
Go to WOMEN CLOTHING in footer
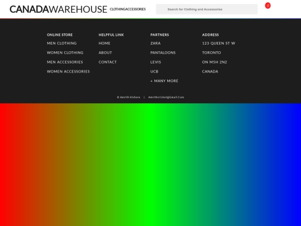tap(65, 52)
